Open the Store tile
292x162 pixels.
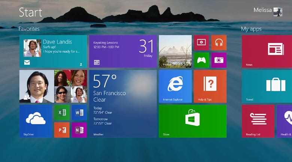click(192, 121)
